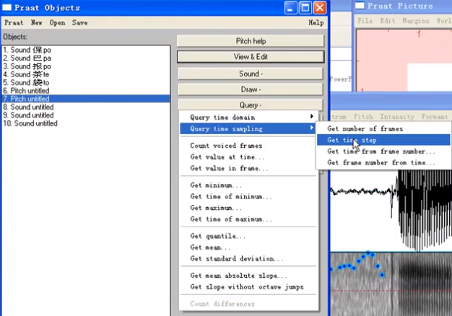This screenshot has width=452, height=316.
Task: Maximize the Praat Objects window
Action: pos(305,8)
